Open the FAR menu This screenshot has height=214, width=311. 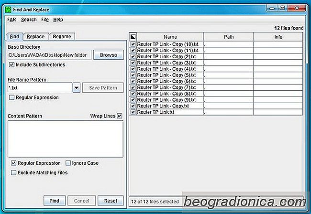(11, 20)
